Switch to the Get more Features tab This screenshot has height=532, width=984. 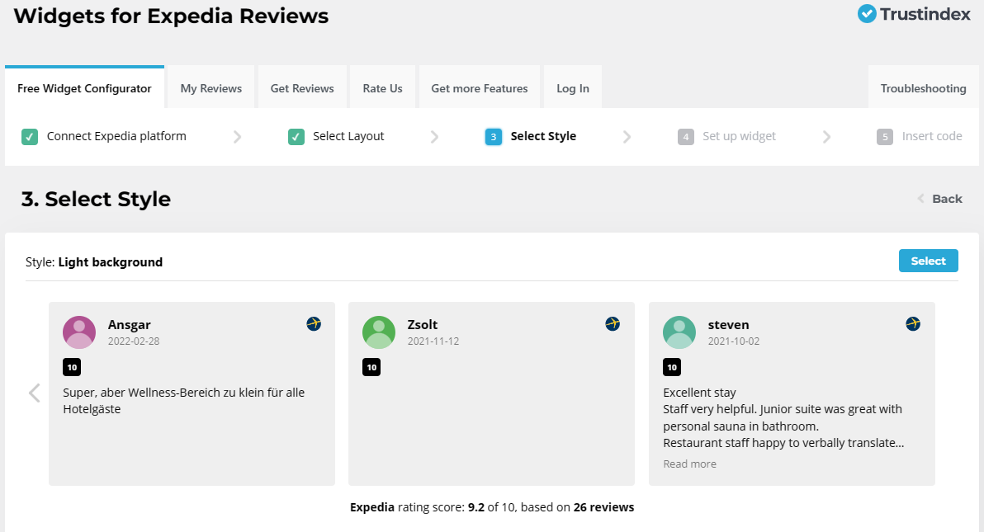click(479, 88)
